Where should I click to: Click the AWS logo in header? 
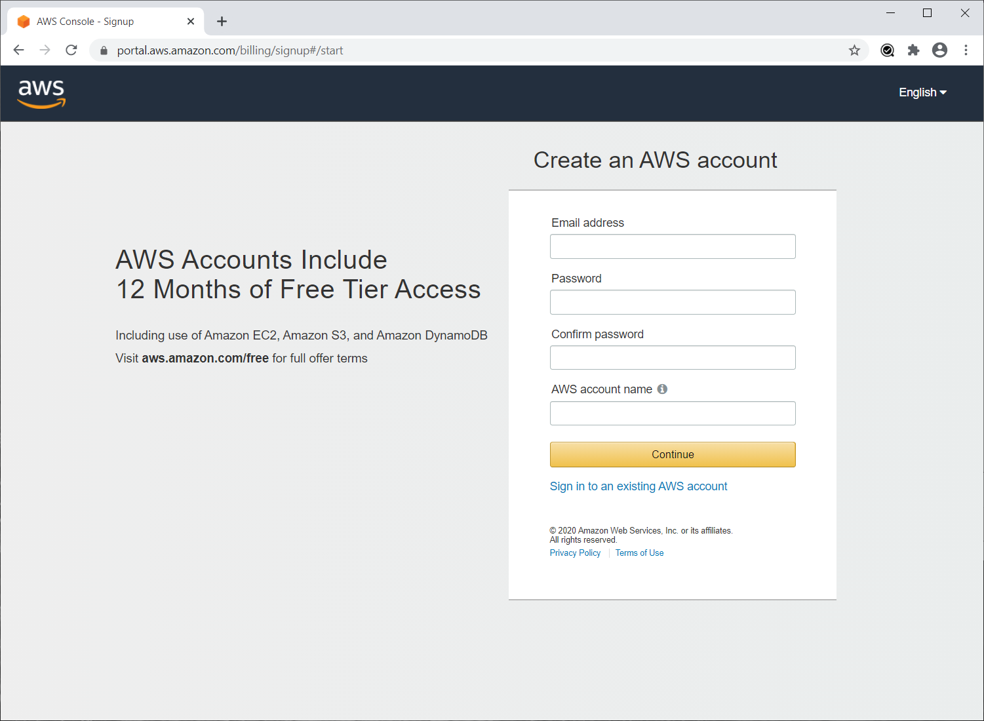pyautogui.click(x=41, y=94)
